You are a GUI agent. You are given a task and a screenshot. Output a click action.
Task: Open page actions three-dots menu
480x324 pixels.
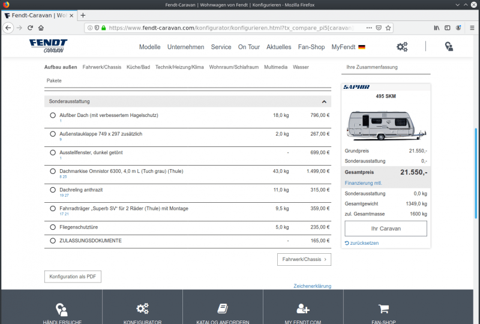tap(369, 28)
